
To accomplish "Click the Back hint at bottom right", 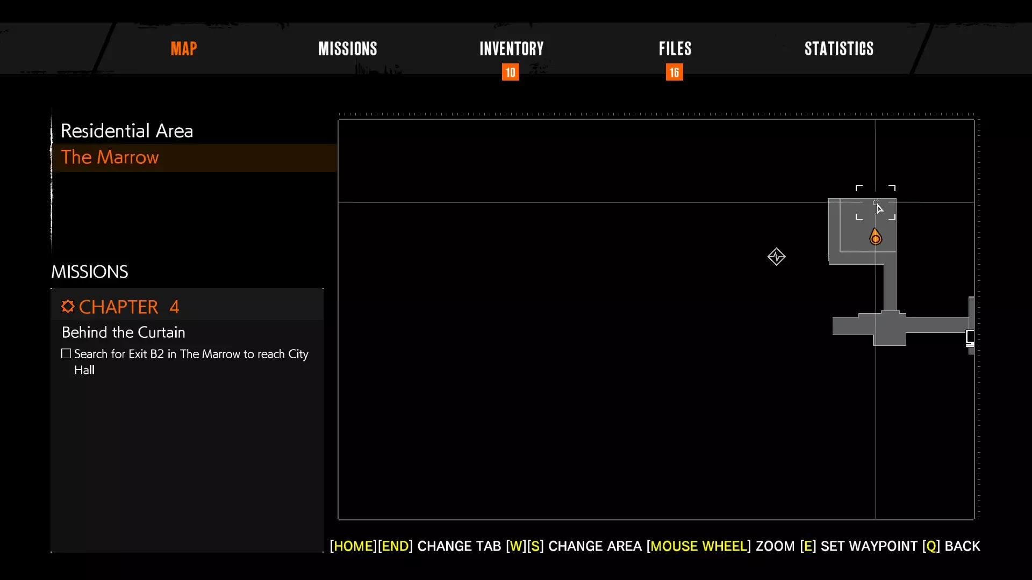I will pos(962,546).
